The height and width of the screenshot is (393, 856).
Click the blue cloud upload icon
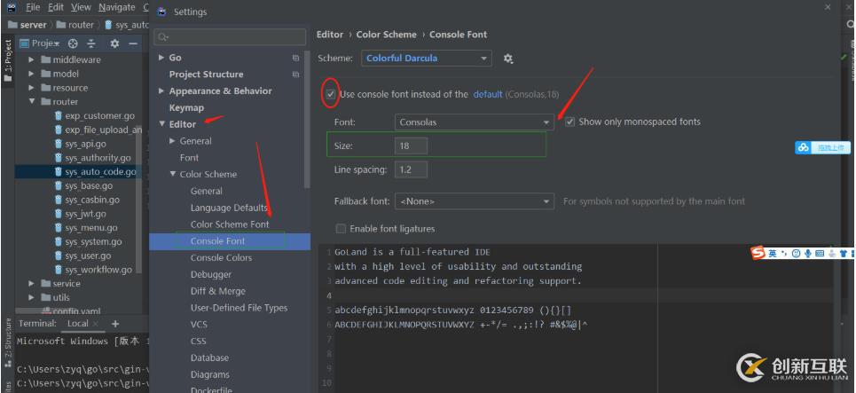803,147
